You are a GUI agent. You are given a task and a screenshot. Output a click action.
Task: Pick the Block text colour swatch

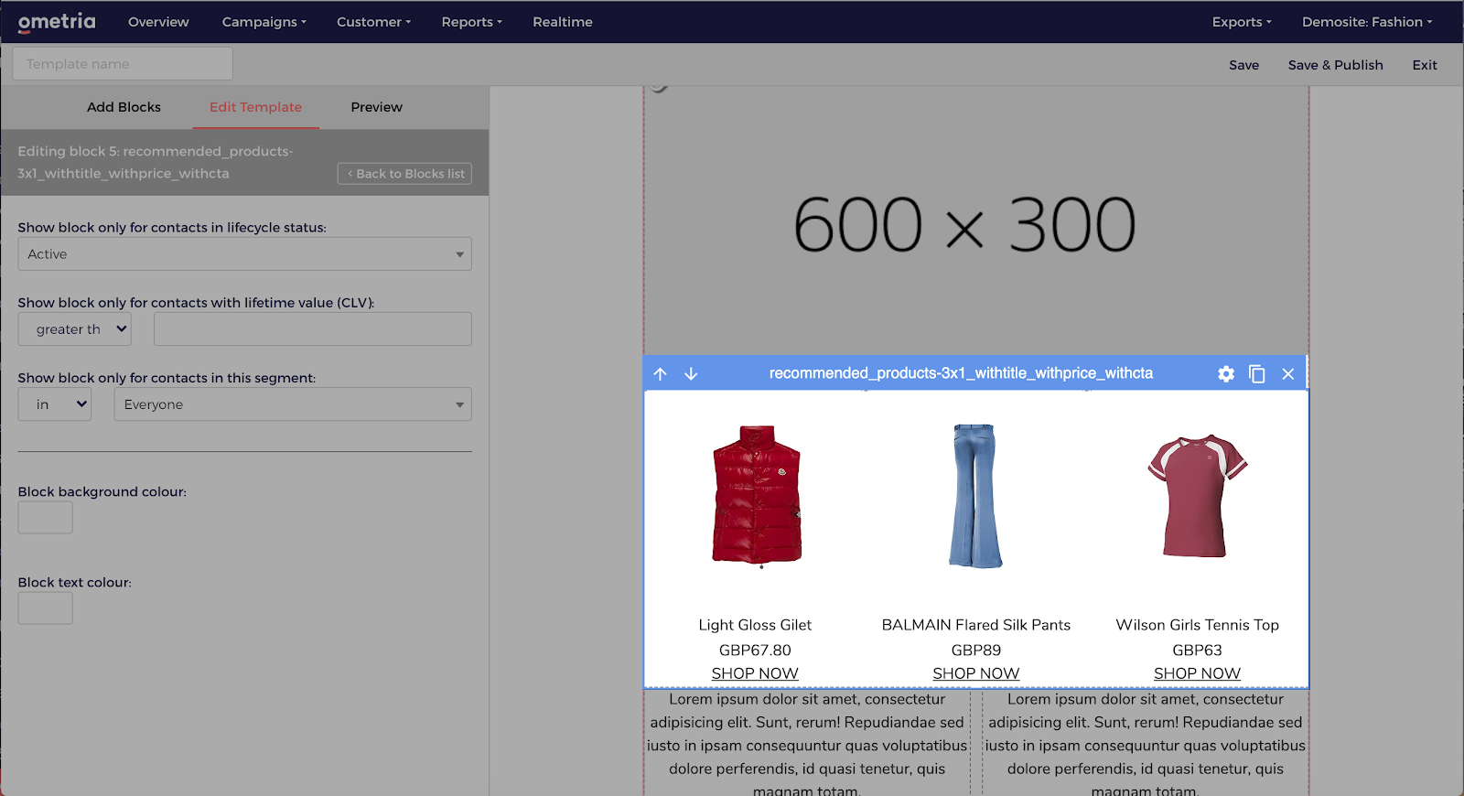click(x=45, y=608)
